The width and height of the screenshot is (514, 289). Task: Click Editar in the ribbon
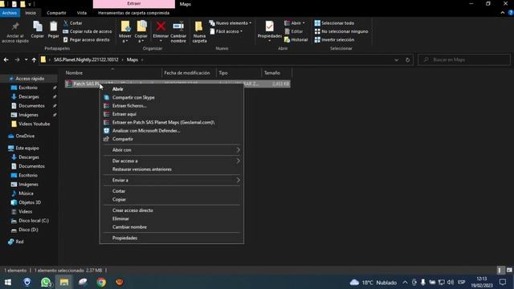(x=294, y=31)
